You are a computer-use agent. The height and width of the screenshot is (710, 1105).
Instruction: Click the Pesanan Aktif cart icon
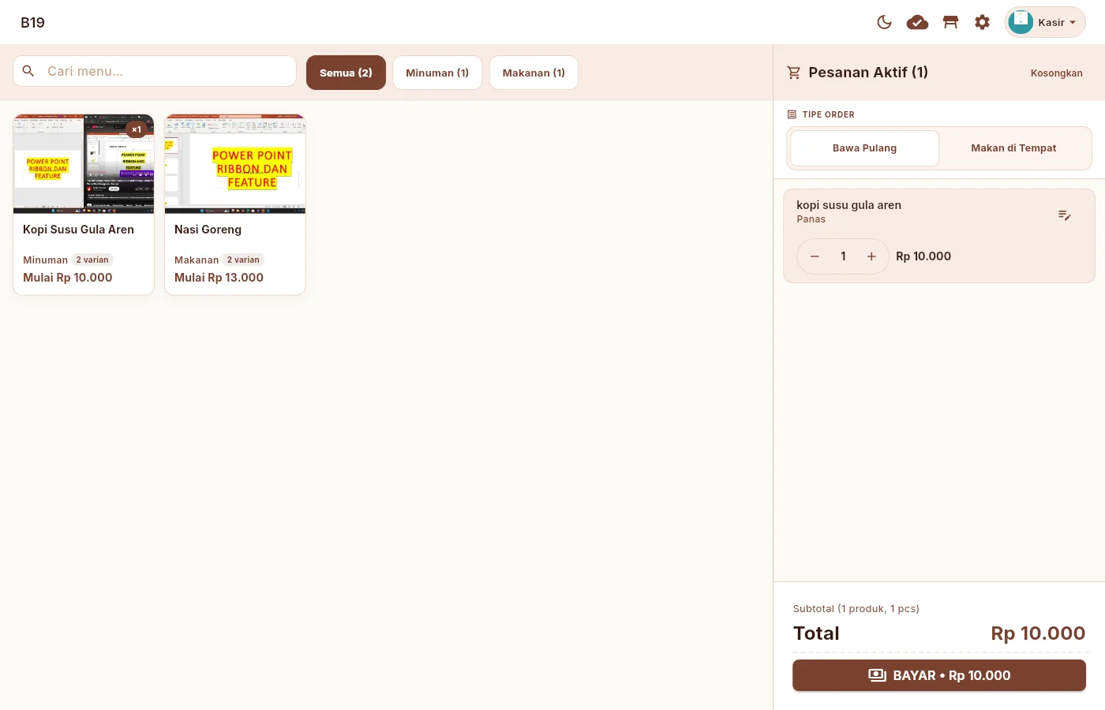(794, 73)
